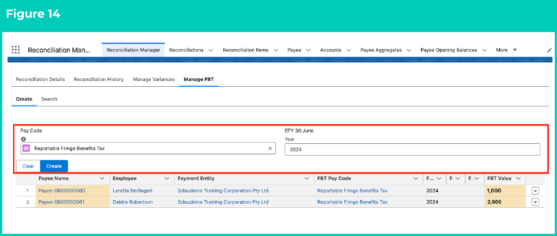The width and height of the screenshot is (557, 236).
Task: Open FBT Value column header menu
Action: [x=518, y=179]
